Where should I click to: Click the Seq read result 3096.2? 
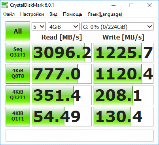coord(62,53)
